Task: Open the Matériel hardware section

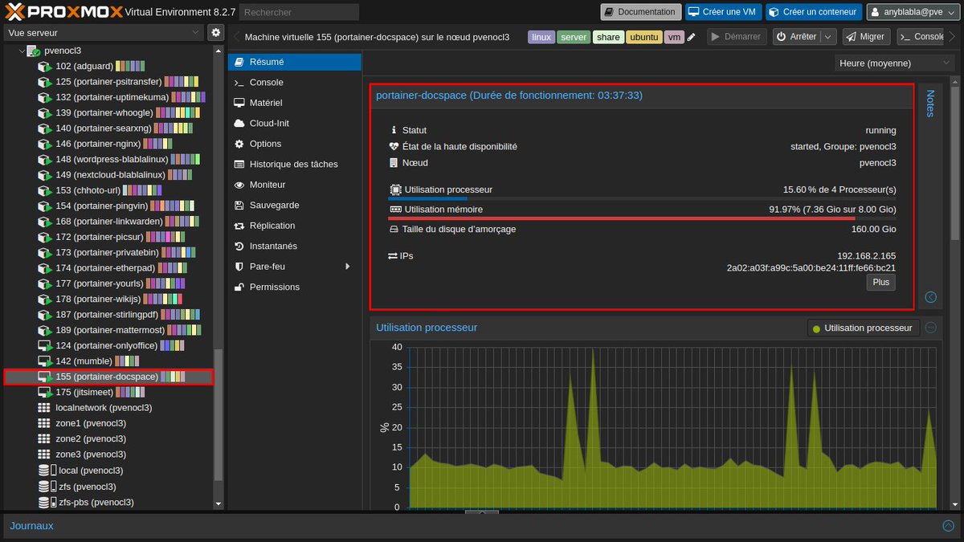Action: pos(263,103)
